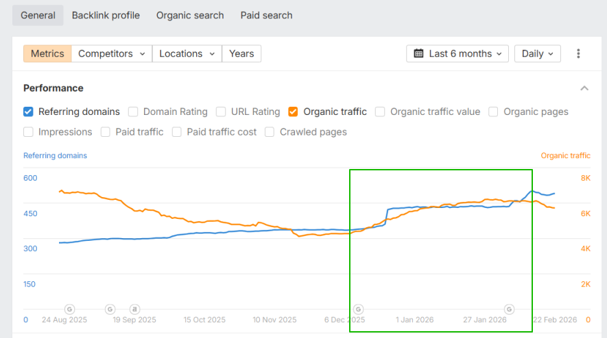Disable the Organic traffic checkbox
The width and height of the screenshot is (607, 338).
click(x=294, y=112)
